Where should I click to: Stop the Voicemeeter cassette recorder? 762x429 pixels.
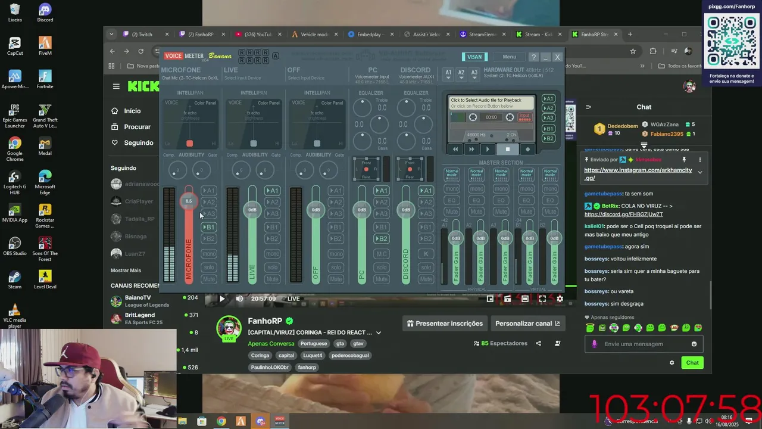pos(507,149)
